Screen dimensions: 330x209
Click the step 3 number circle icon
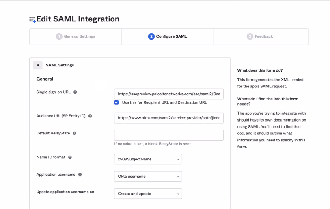pyautogui.click(x=250, y=36)
